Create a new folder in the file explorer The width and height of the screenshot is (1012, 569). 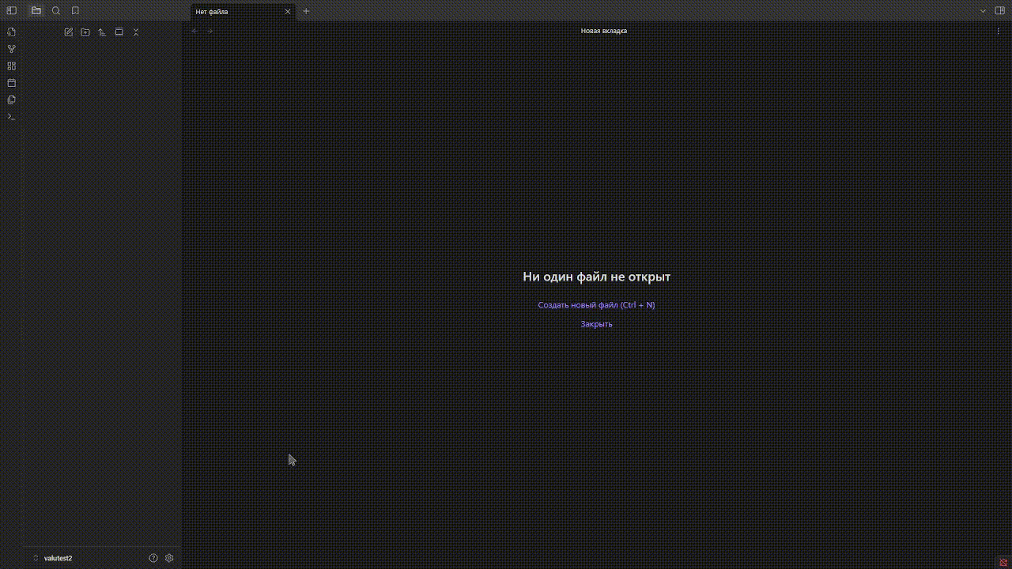(85, 32)
